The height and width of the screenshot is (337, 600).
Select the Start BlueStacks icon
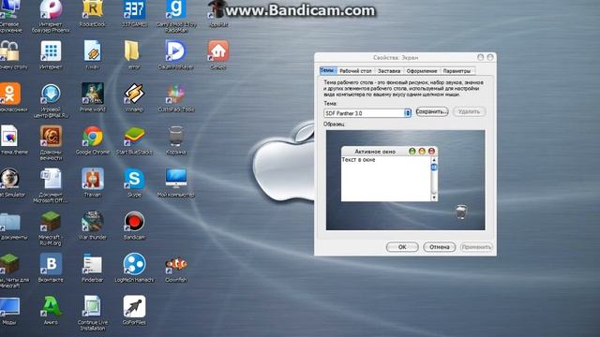(134, 137)
